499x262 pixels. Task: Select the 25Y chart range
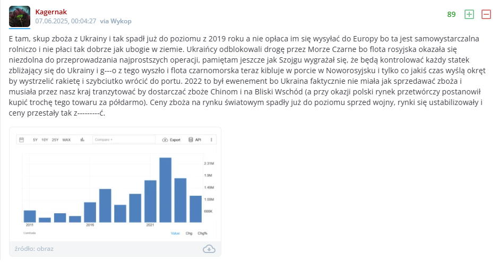tap(55, 140)
